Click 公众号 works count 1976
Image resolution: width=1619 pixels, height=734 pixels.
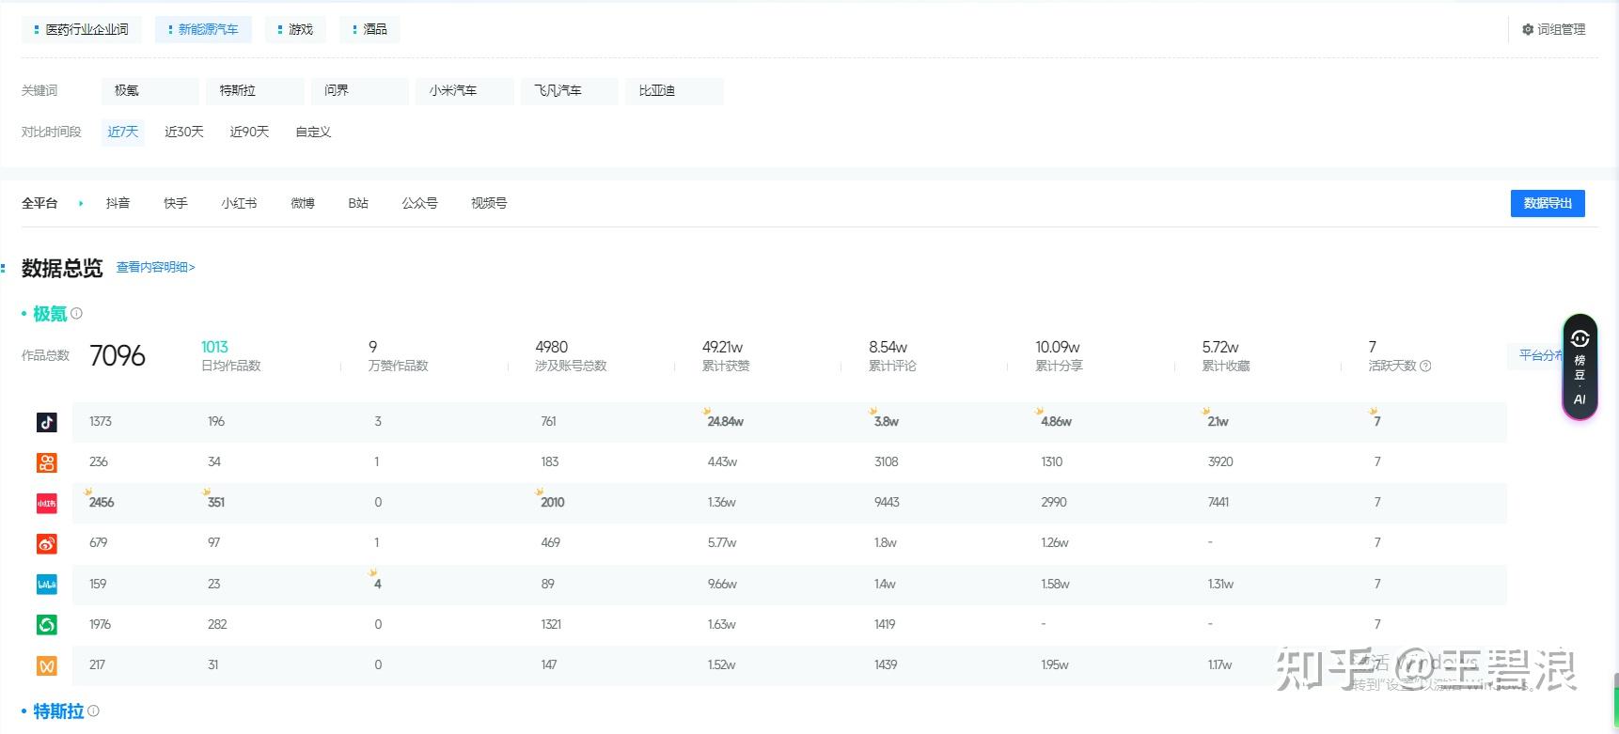point(100,624)
